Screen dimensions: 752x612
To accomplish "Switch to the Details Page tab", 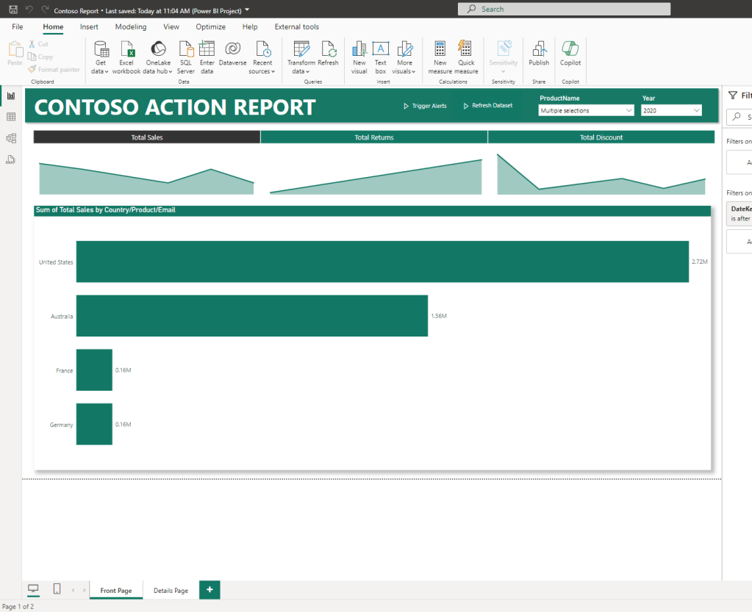I will [x=171, y=591].
